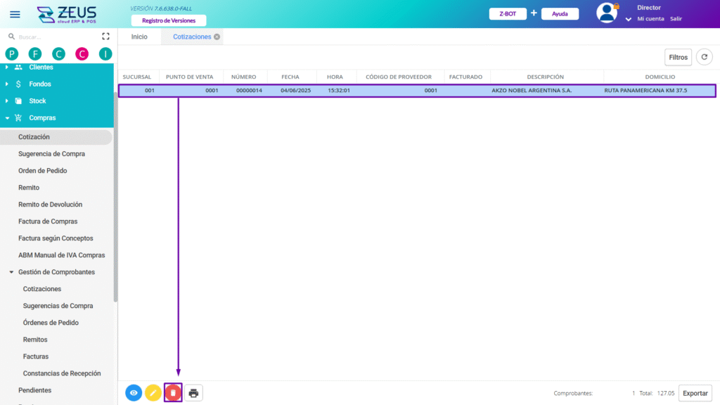Sort by NÚMERO column header
This screenshot has width=720, height=405.
point(244,77)
